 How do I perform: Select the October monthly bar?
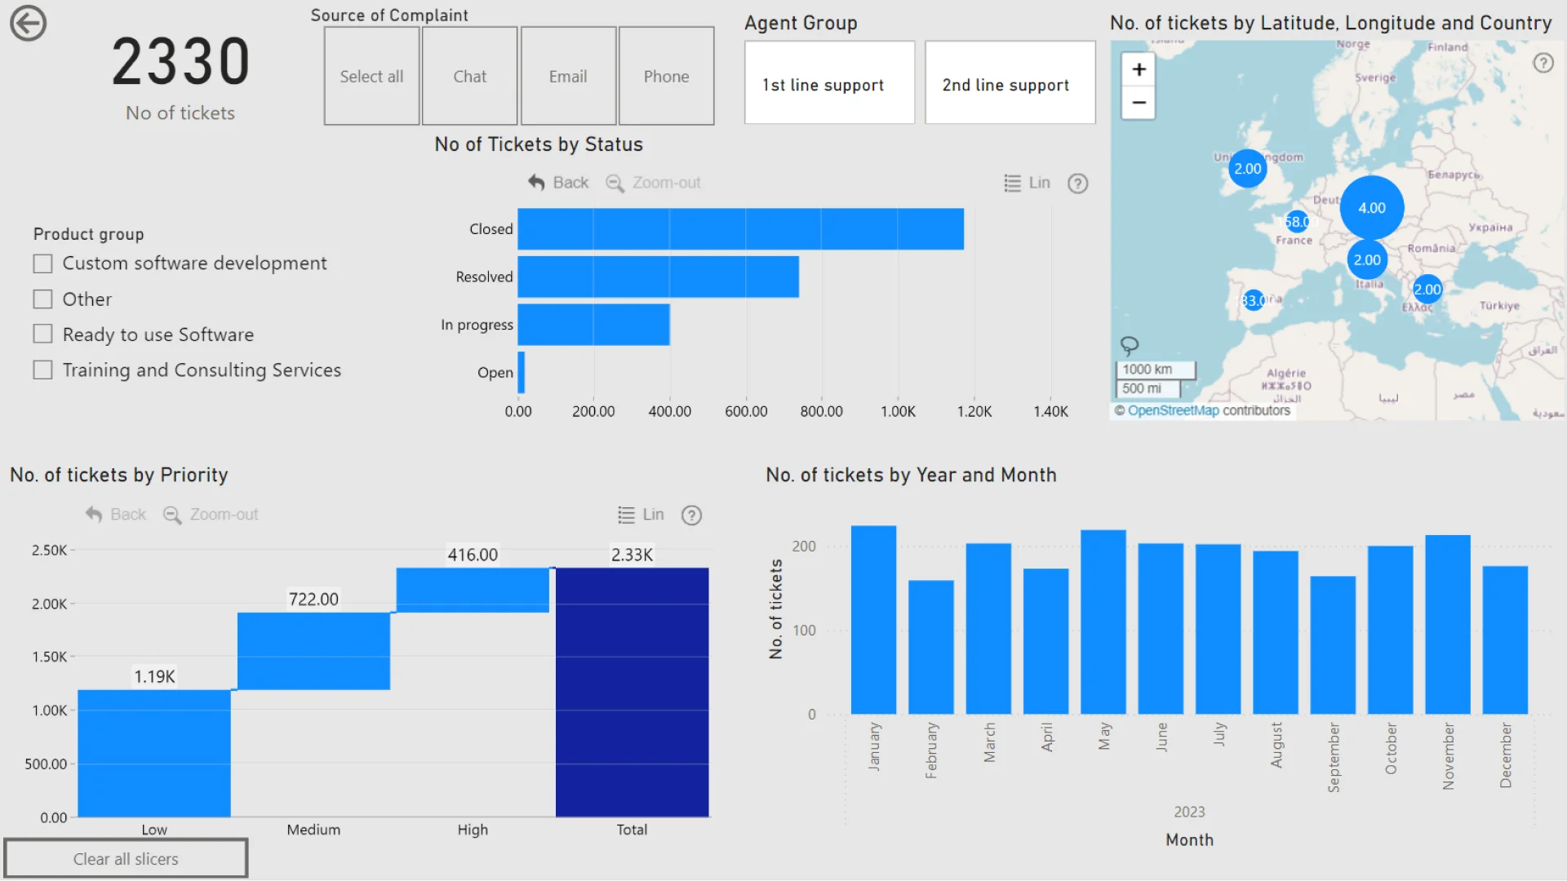(1390, 631)
